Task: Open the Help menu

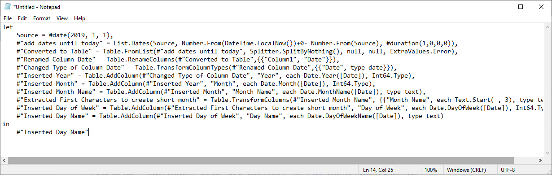Action: click(79, 18)
